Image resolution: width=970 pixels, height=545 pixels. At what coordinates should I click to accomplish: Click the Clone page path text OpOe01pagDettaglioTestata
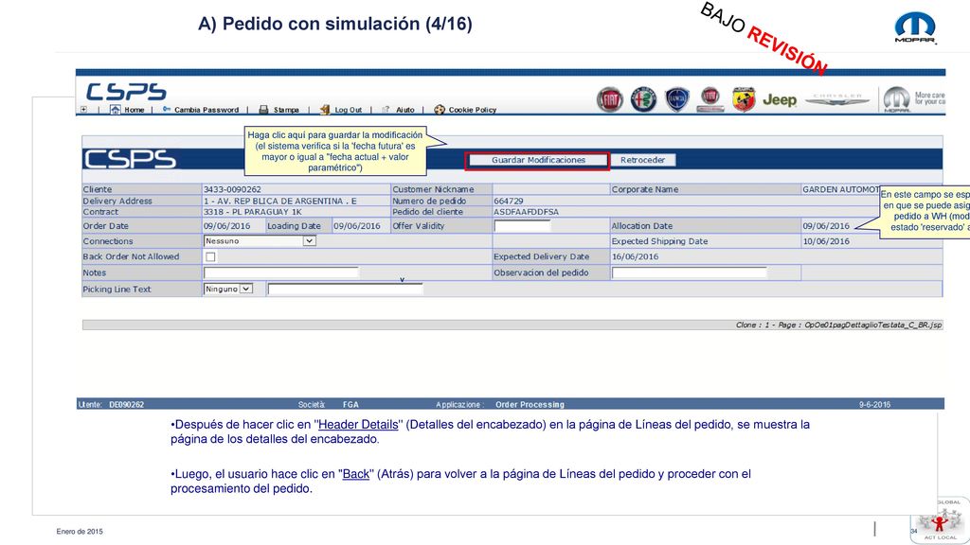point(872,325)
